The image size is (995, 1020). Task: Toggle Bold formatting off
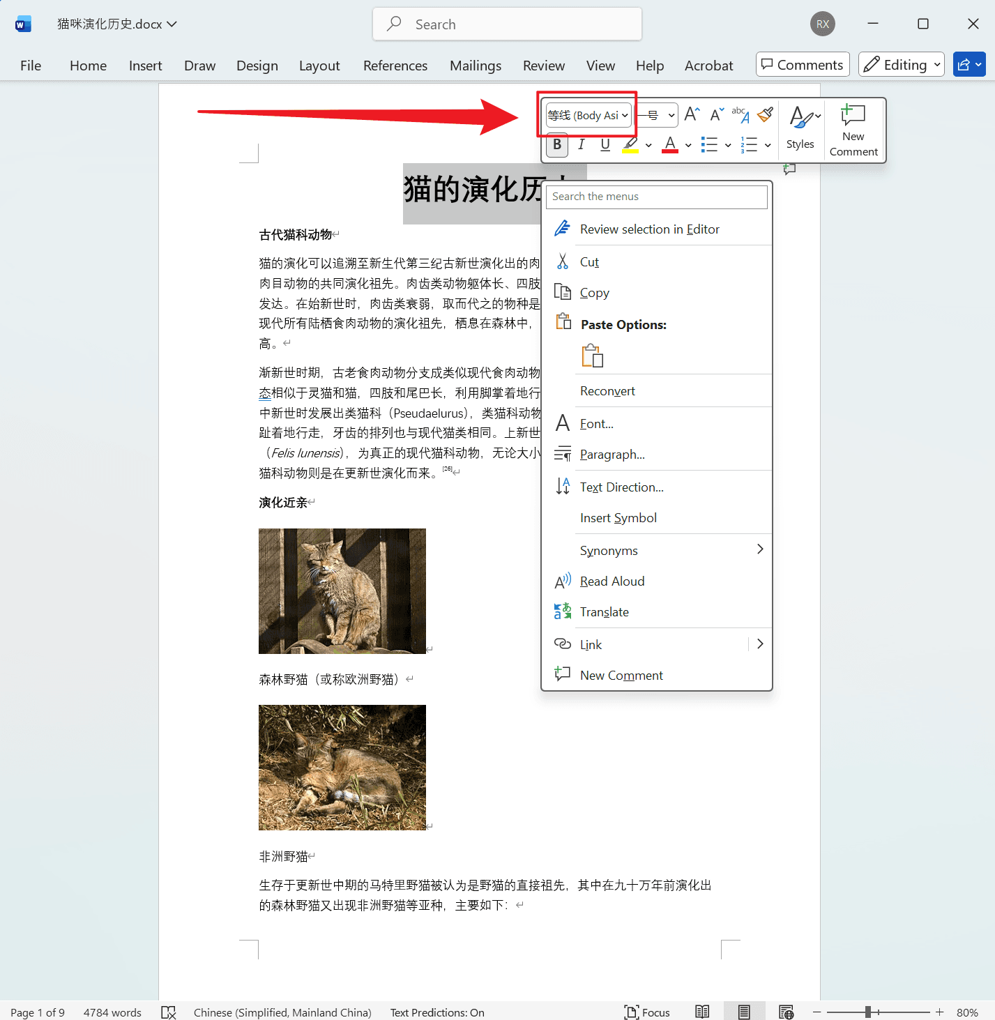(x=556, y=145)
